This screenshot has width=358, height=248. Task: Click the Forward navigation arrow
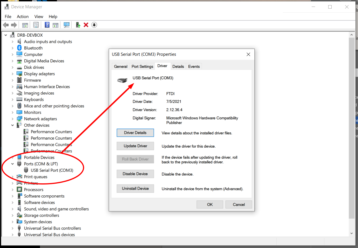pyautogui.click(x=14, y=25)
